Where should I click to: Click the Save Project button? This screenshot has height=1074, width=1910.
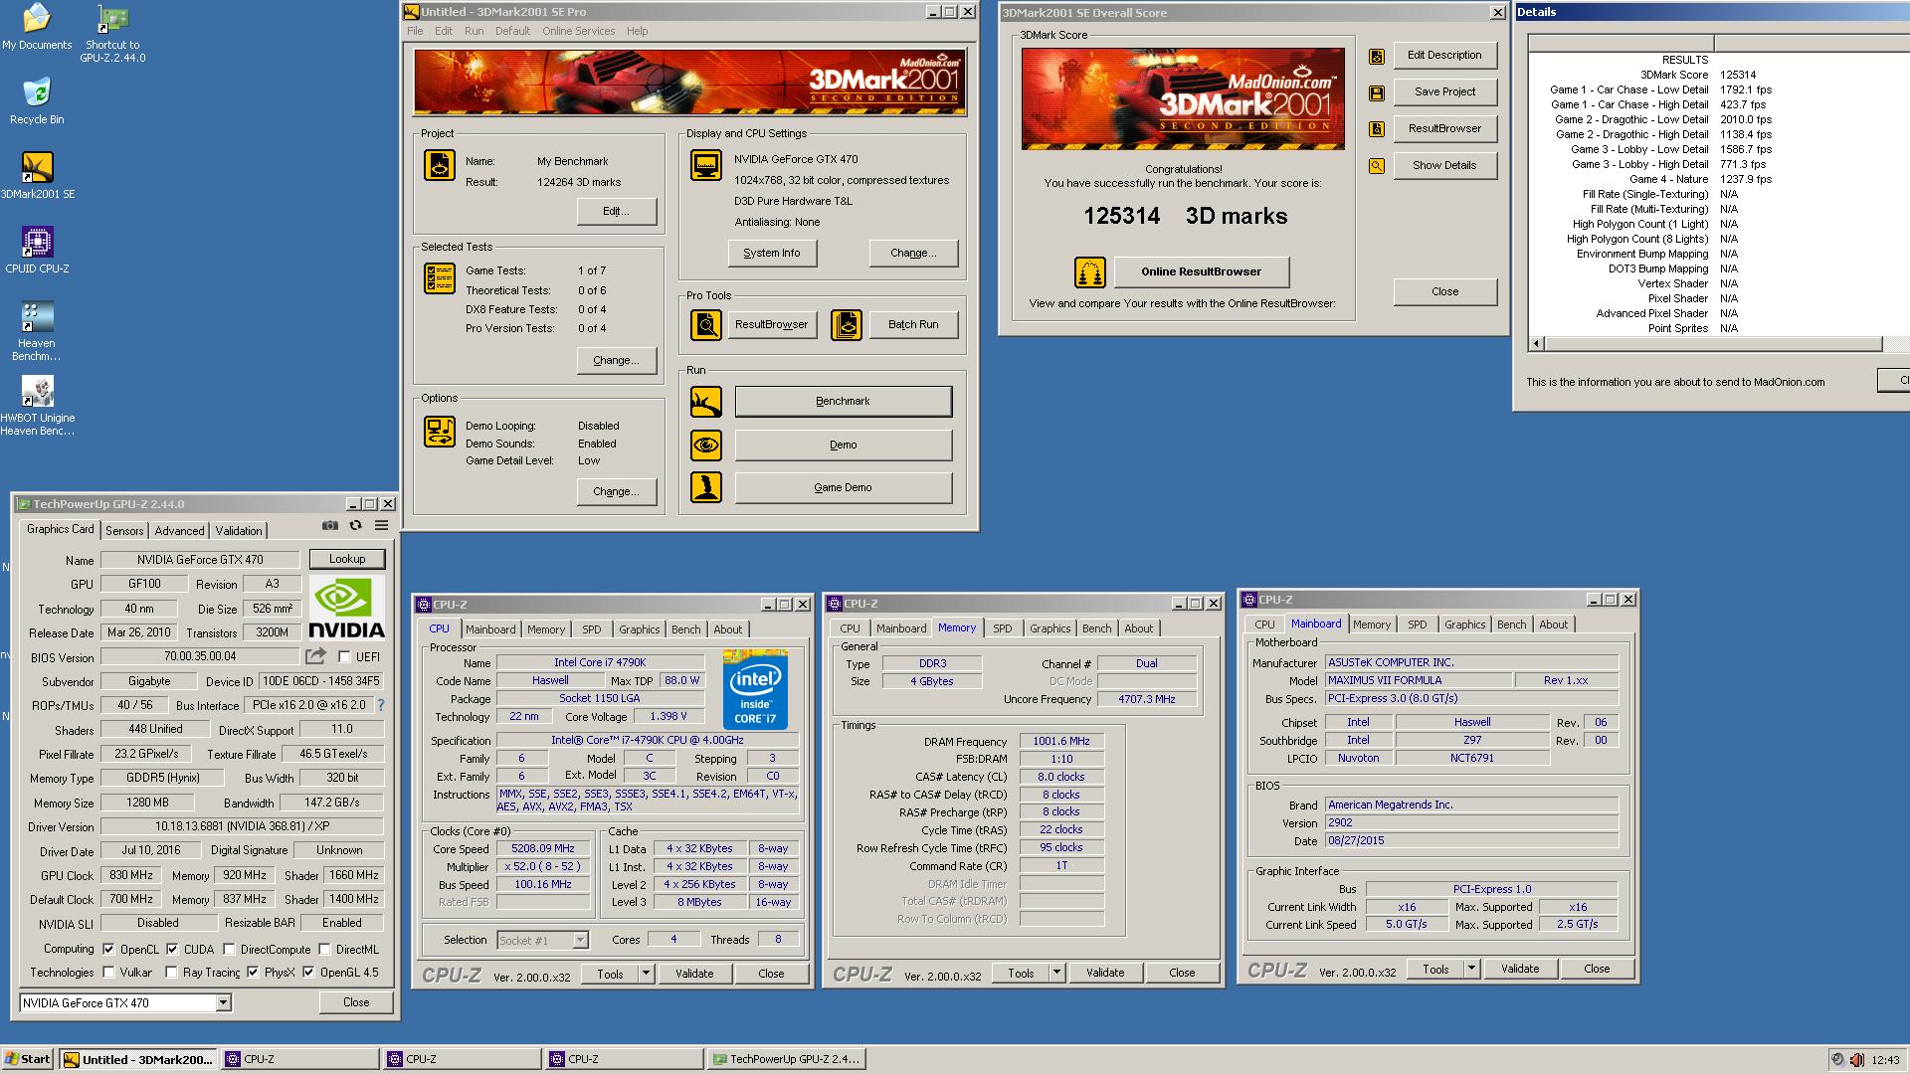[x=1444, y=91]
